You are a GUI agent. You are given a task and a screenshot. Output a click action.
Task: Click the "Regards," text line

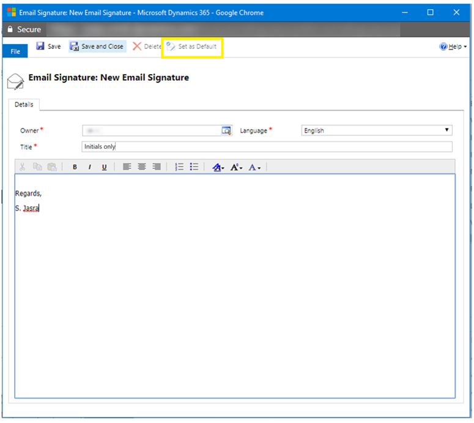pos(28,193)
